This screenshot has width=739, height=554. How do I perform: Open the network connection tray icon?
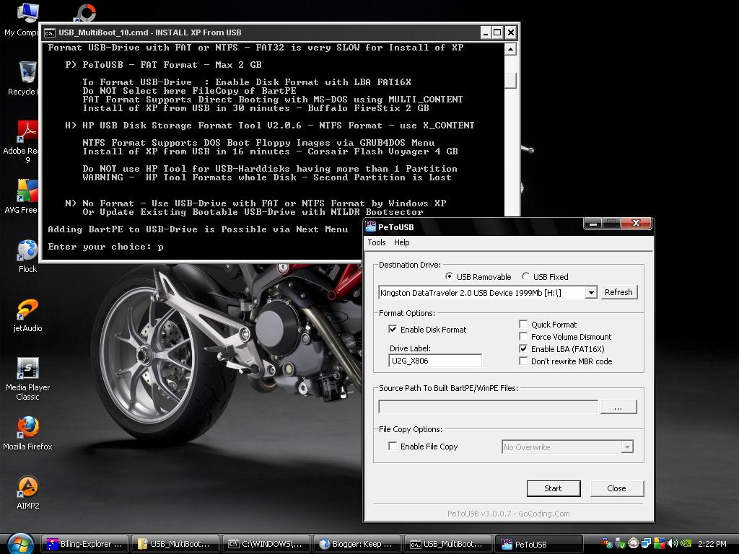(x=646, y=543)
